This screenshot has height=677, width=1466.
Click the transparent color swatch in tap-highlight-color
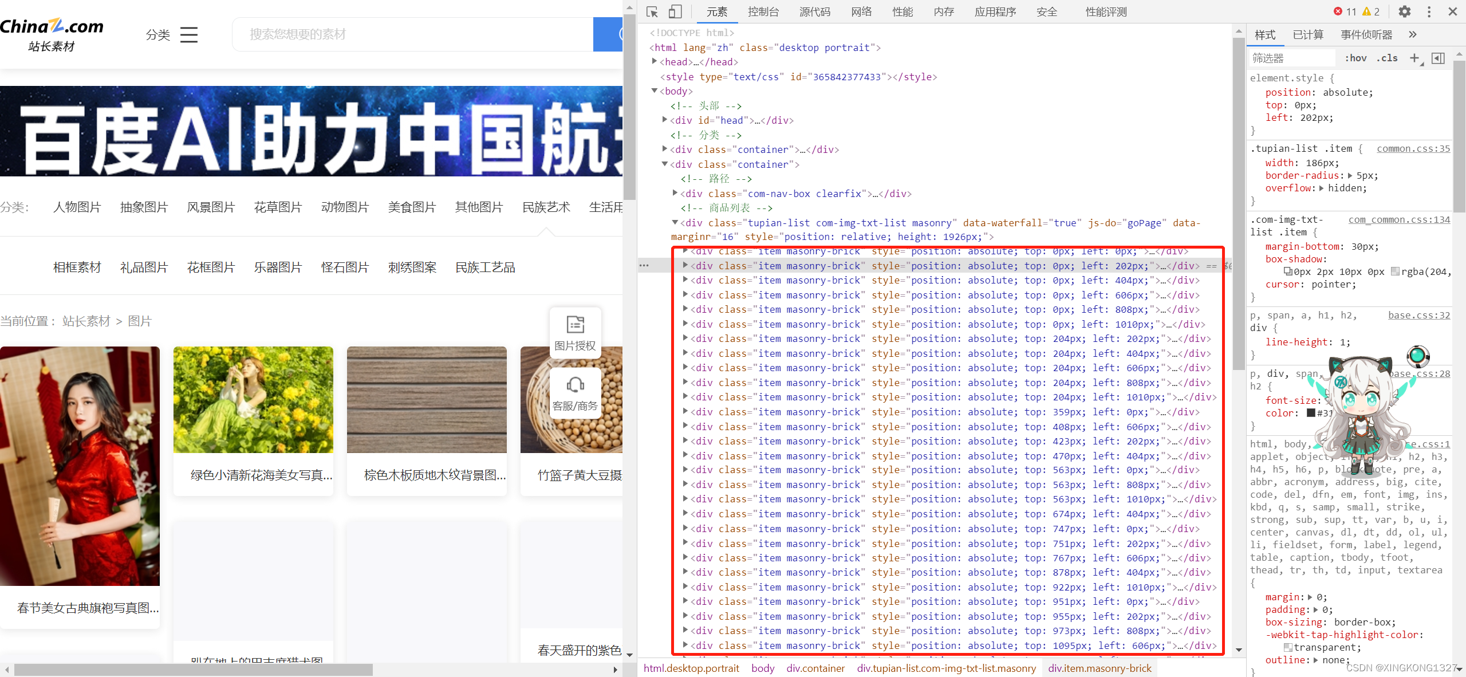coord(1288,648)
